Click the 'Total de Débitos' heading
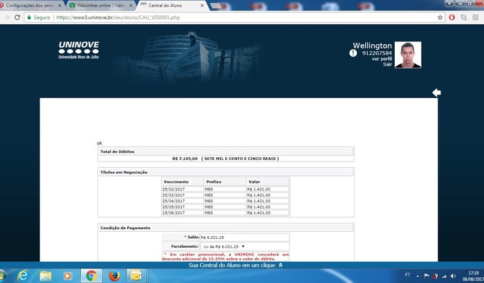 [118, 152]
